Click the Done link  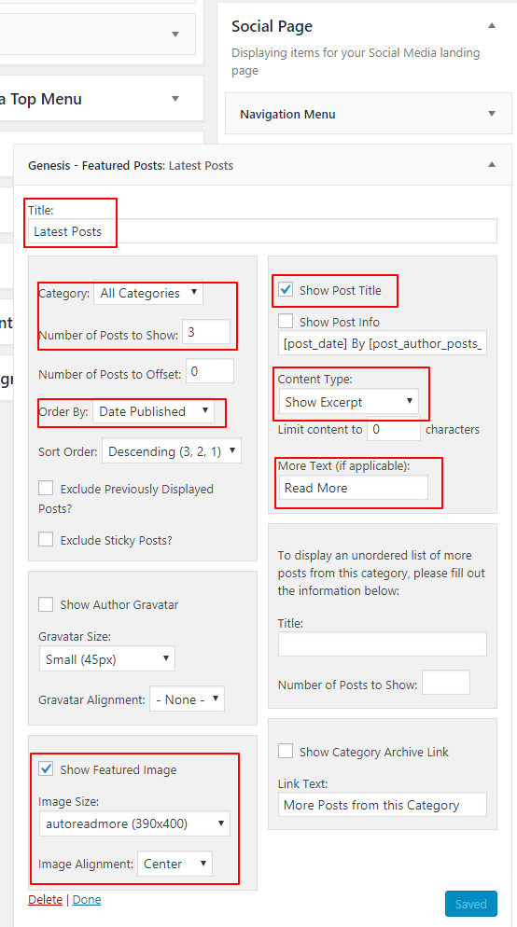87,899
